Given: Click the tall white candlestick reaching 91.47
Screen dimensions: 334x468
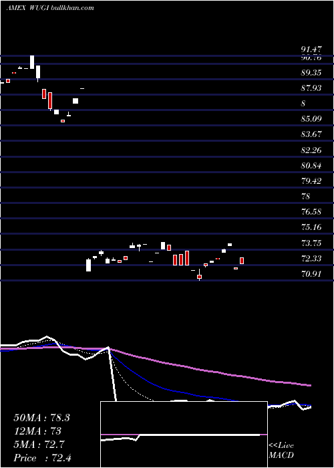Looking at the screenshot, I should pyautogui.click(x=32, y=62).
